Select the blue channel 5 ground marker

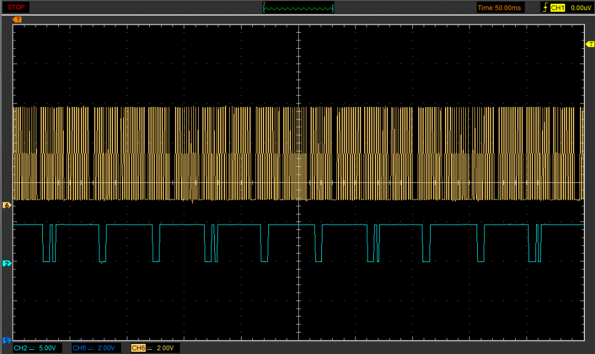tap(7, 340)
